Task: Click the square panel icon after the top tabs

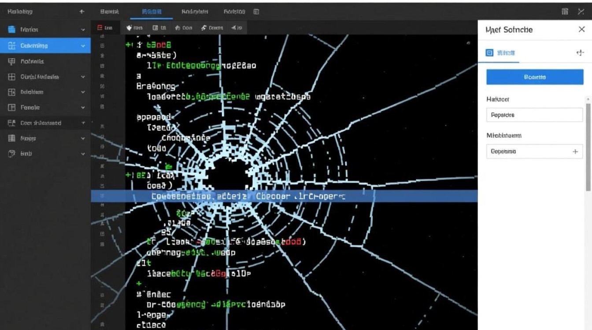Action: [x=256, y=12]
